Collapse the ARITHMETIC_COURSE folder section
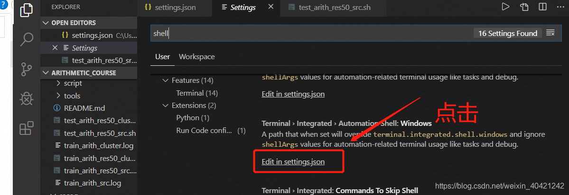The width and height of the screenshot is (569, 195). click(x=46, y=73)
